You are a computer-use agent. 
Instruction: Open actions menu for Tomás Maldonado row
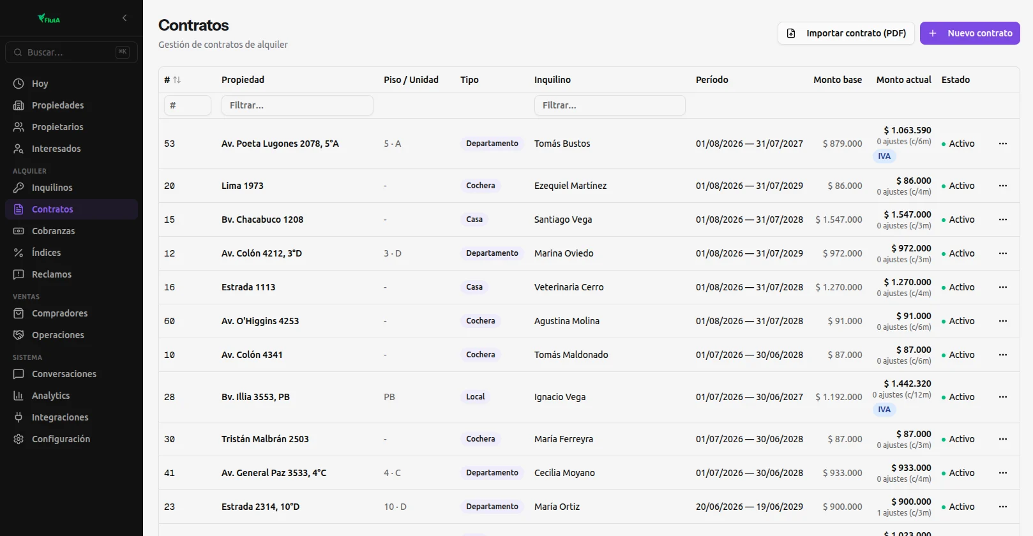tap(1003, 355)
